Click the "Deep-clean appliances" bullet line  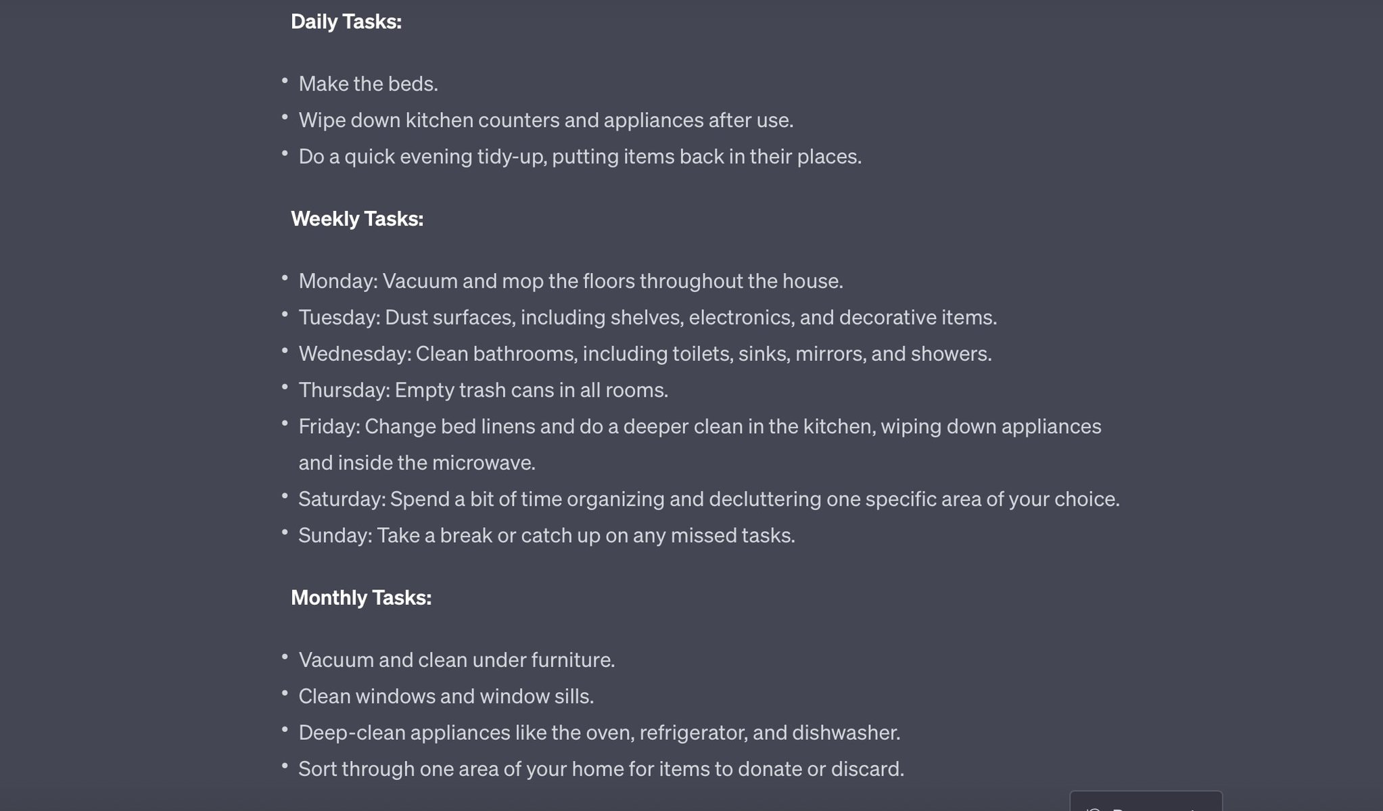click(599, 733)
